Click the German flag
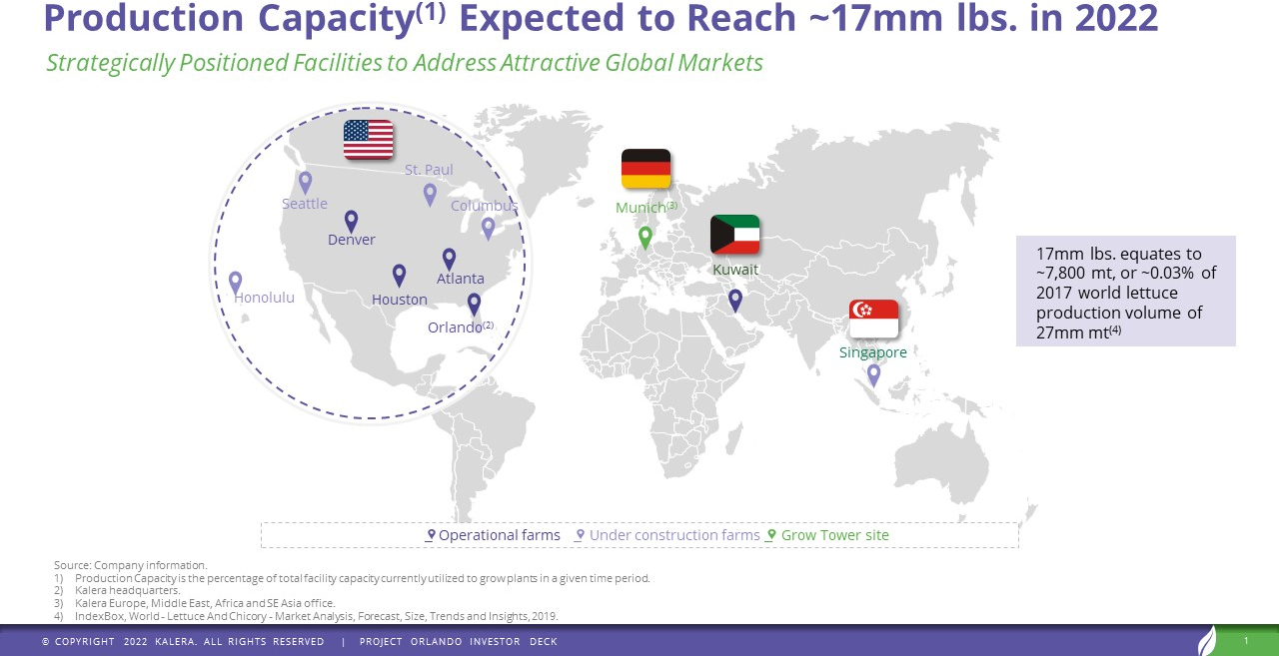This screenshot has height=656, width=1279. [x=646, y=169]
